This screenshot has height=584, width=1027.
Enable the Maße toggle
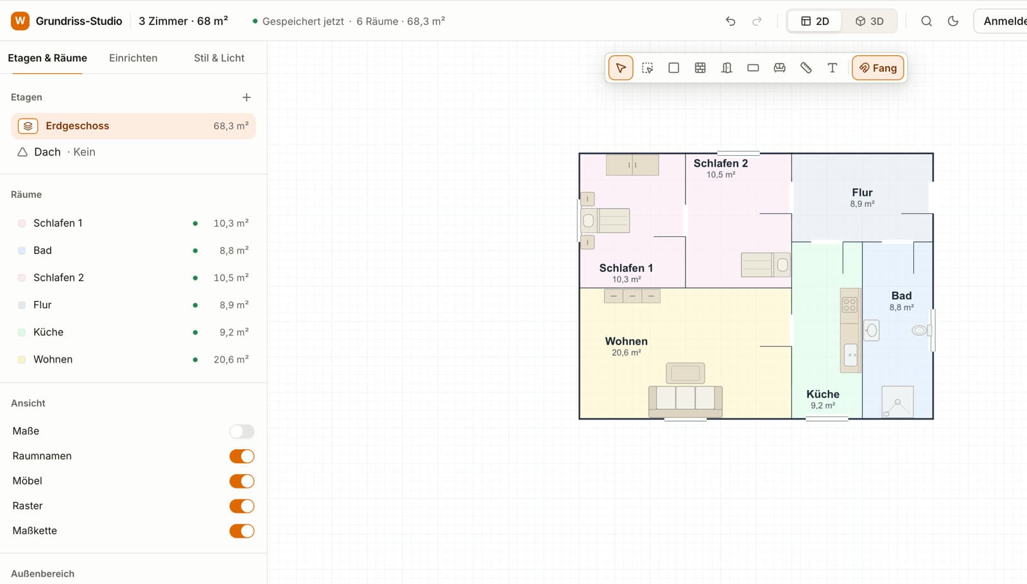pyautogui.click(x=242, y=431)
